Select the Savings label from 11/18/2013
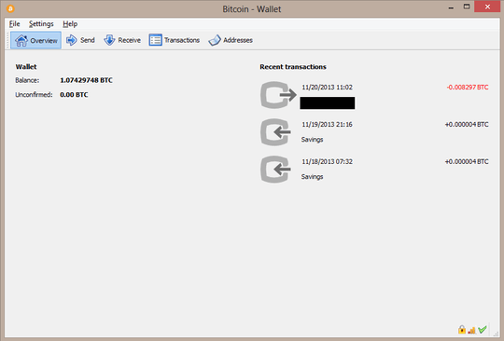 pos(312,177)
